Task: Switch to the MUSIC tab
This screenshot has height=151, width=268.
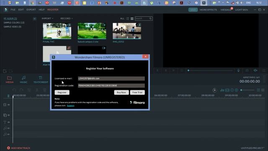Action: (23, 80)
